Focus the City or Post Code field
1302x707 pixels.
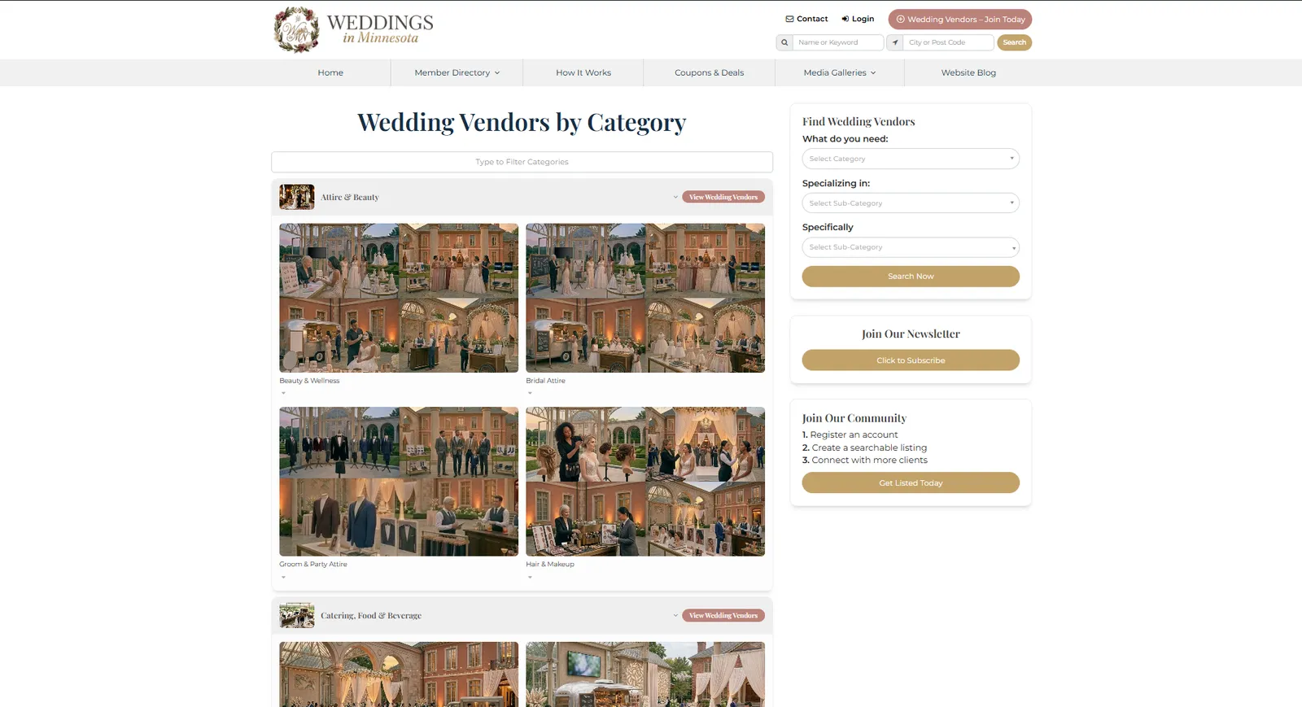(949, 42)
